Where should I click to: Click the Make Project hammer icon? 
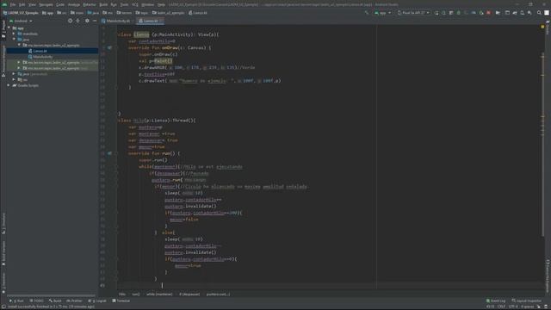click(x=367, y=13)
